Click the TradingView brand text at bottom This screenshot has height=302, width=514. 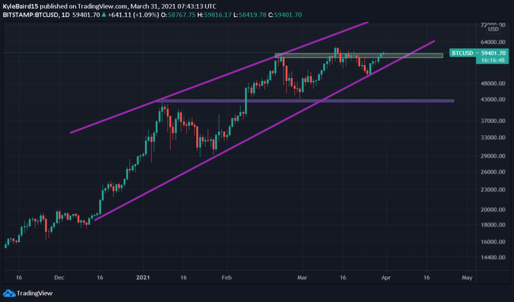(x=35, y=293)
